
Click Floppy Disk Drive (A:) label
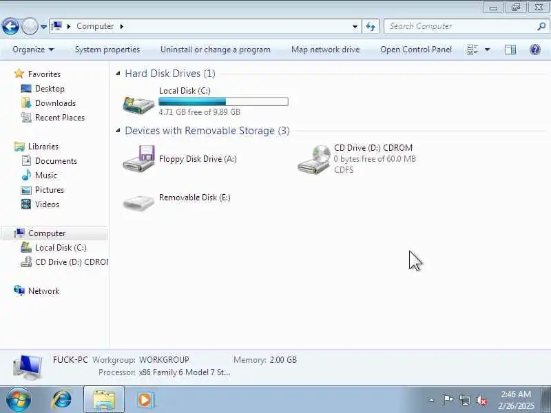click(198, 159)
